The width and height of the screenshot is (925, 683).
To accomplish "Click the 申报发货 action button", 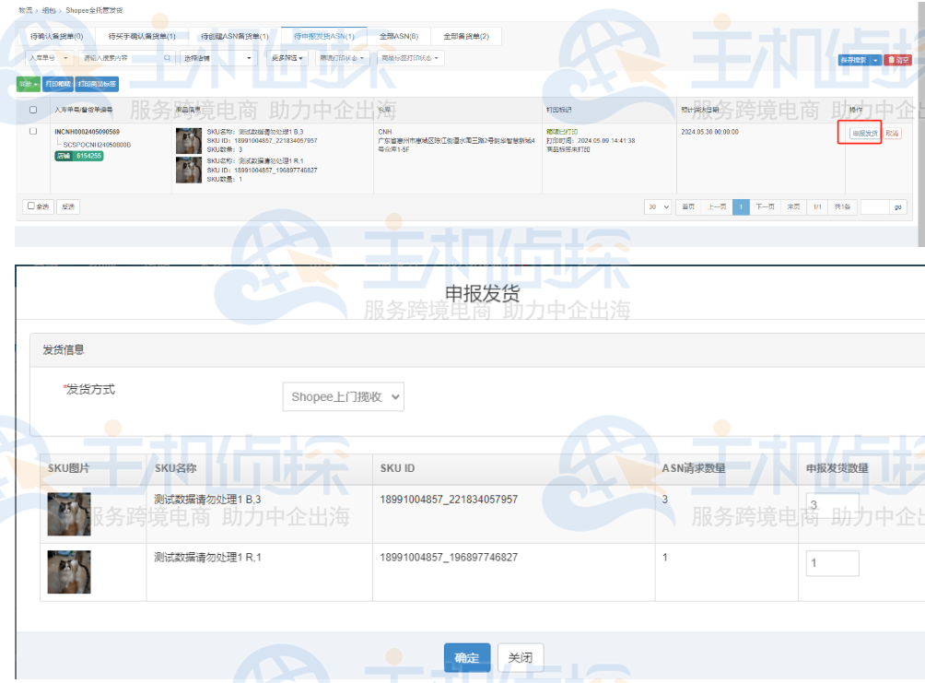I will [865, 134].
